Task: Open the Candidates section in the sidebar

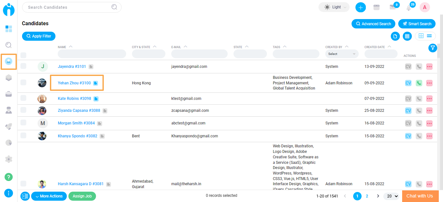Action: coord(9,61)
